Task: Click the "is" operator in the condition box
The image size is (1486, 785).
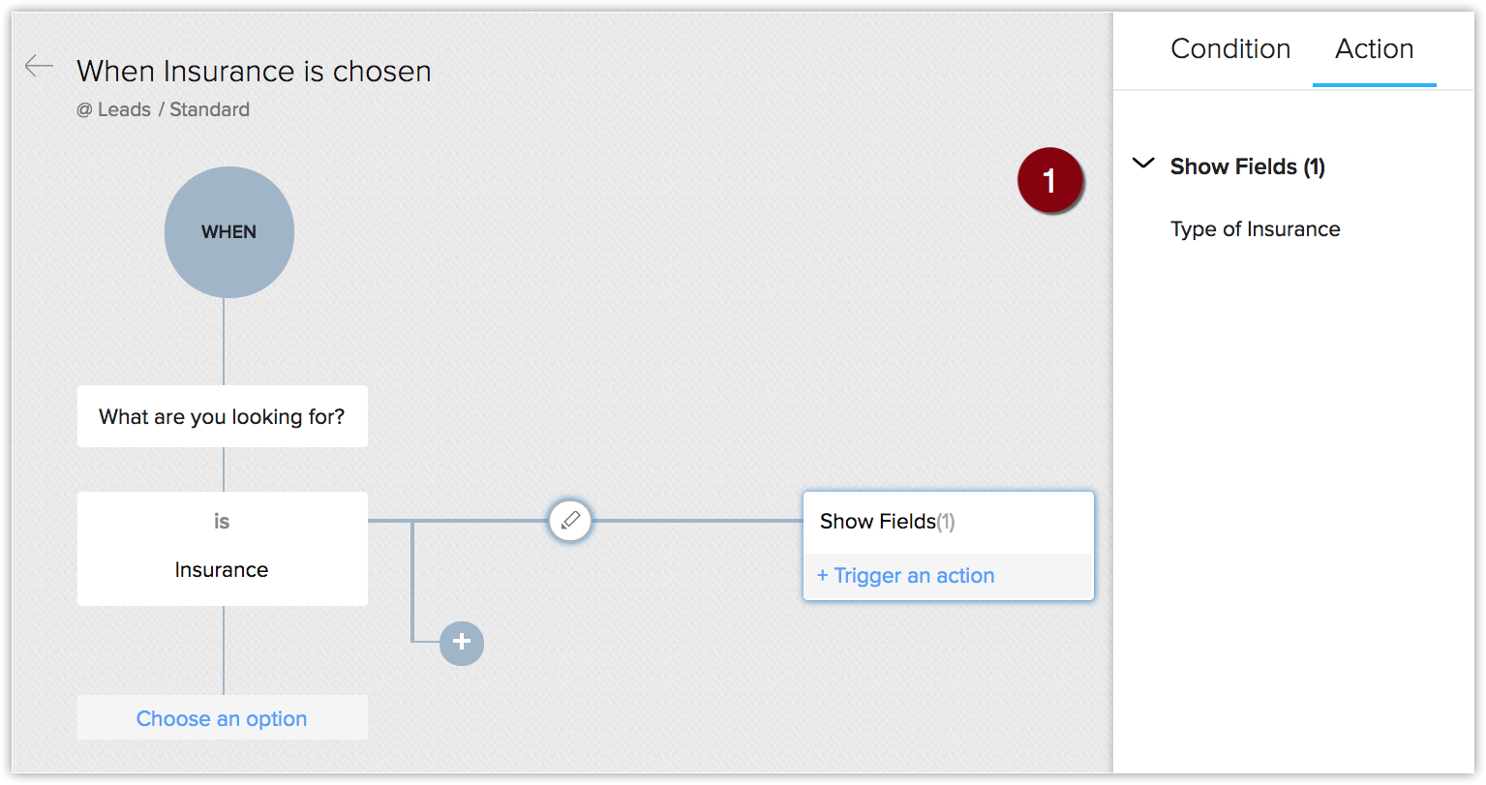Action: click(x=222, y=522)
